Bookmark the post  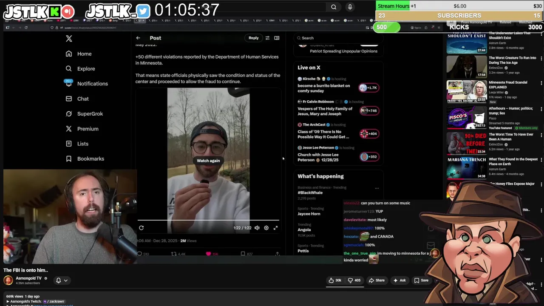coord(243,254)
